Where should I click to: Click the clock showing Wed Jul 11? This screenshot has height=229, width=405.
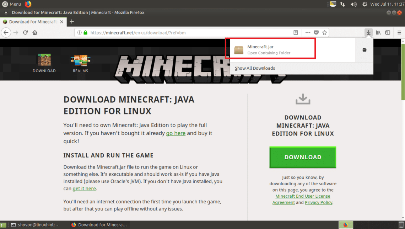387,4
